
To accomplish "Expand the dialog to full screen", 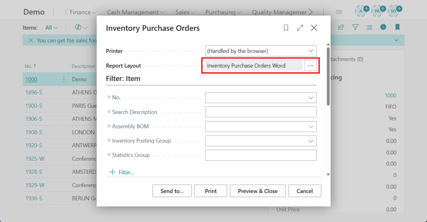I will click(x=300, y=28).
